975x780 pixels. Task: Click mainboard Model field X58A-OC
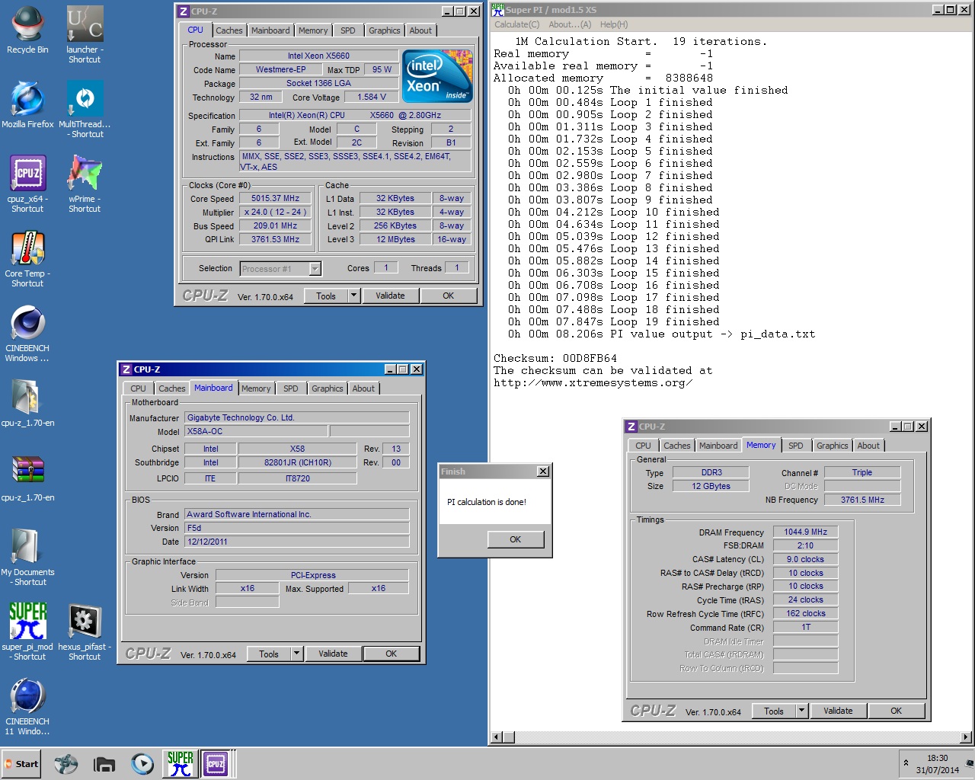256,431
